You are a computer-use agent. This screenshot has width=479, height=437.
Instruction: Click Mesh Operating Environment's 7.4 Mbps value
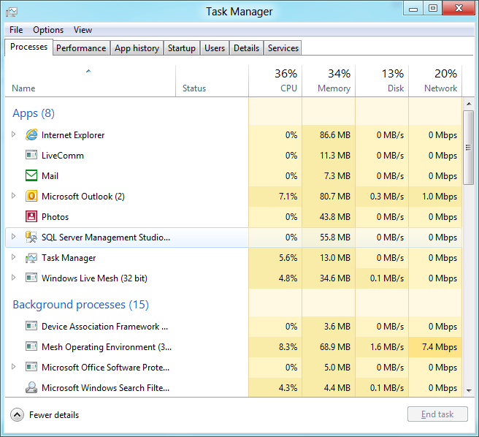(x=440, y=347)
